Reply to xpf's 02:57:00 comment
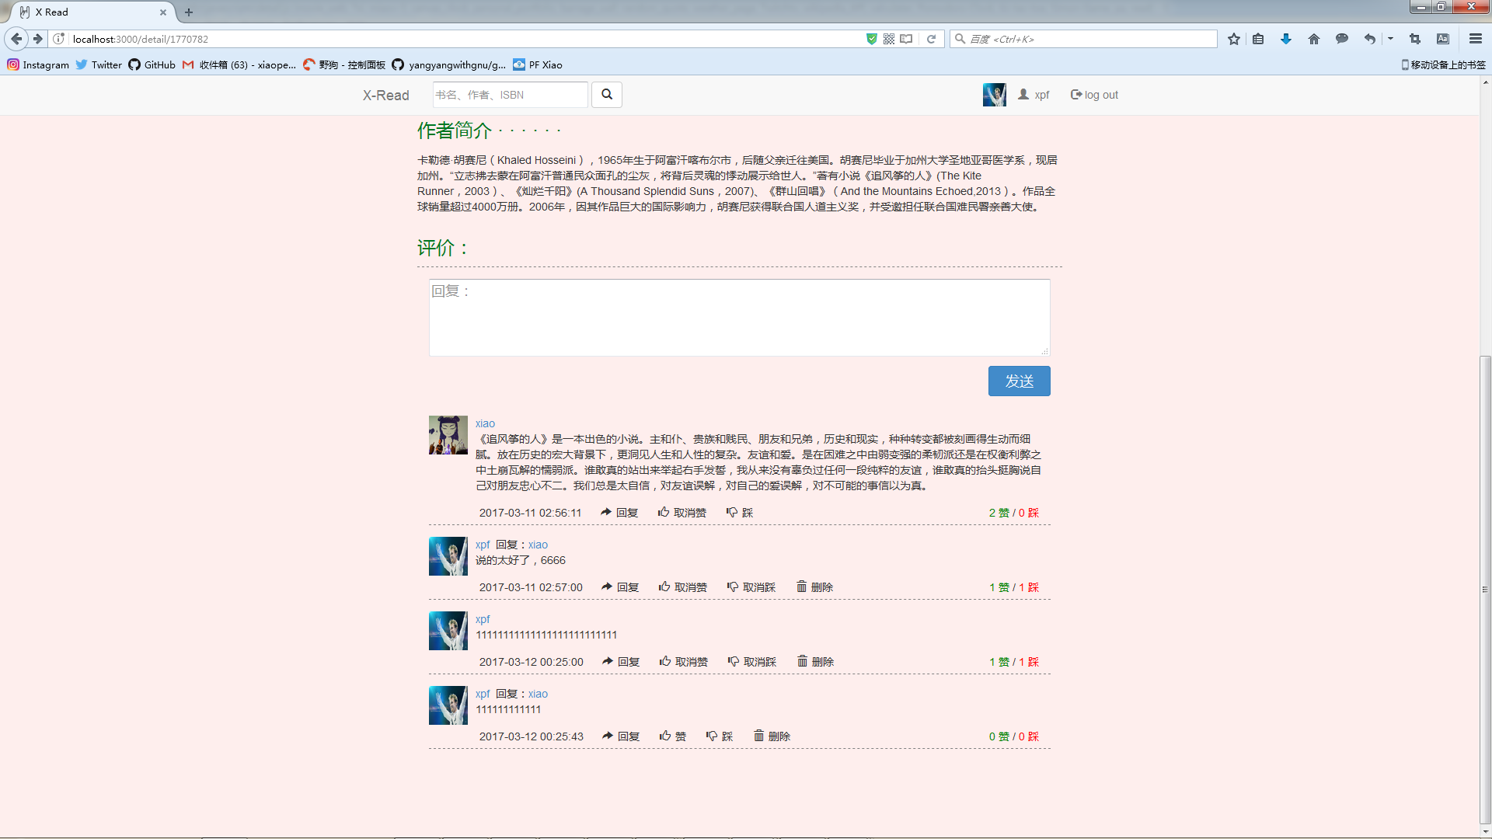Image resolution: width=1492 pixels, height=839 pixels. [x=620, y=587]
